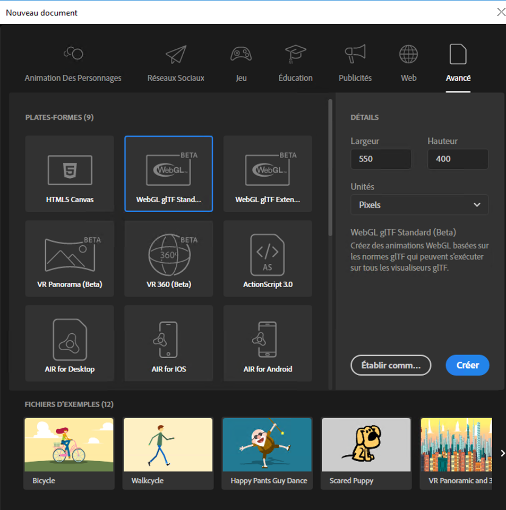Click the Créer button
The height and width of the screenshot is (510, 506).
(x=467, y=365)
